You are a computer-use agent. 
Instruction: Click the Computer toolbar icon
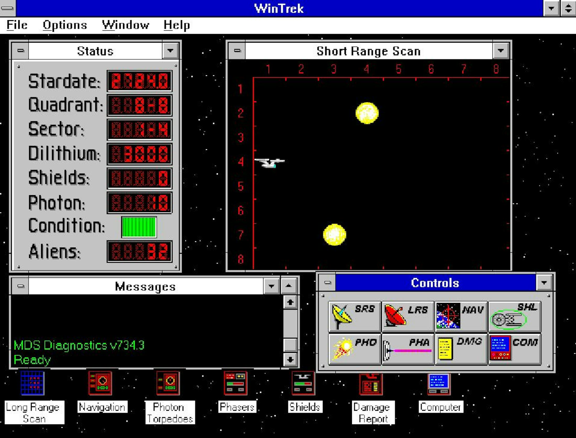click(x=440, y=384)
